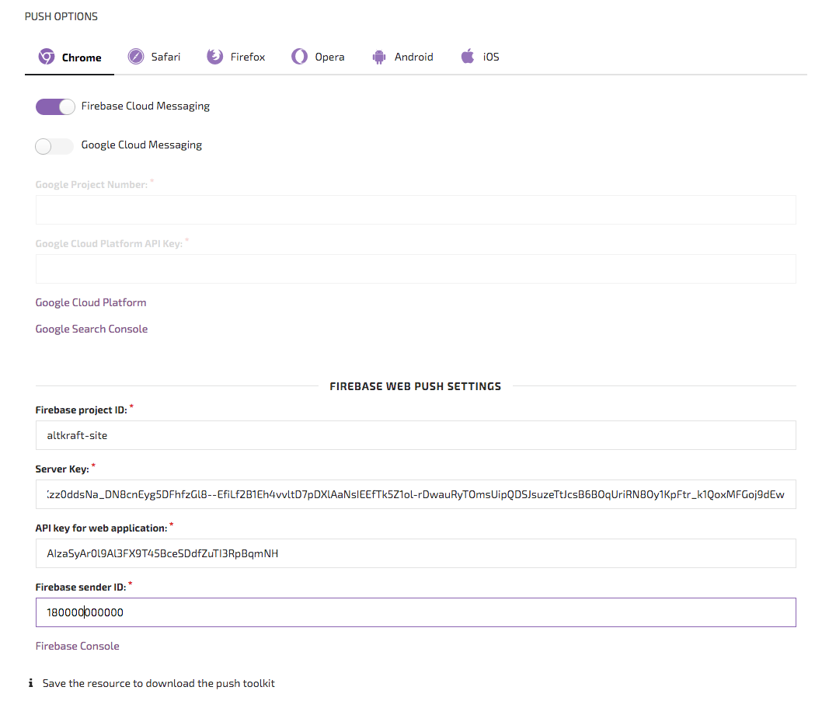Click the Firebase sender ID field
This screenshot has height=701, width=829.
pyautogui.click(x=416, y=612)
